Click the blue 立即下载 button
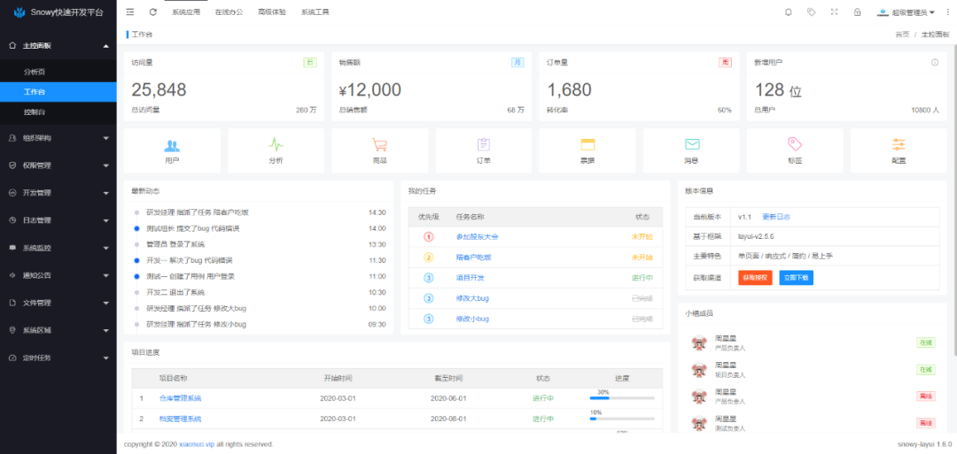 tap(796, 277)
